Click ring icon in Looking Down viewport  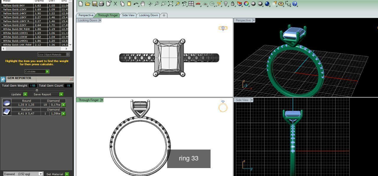223,28
